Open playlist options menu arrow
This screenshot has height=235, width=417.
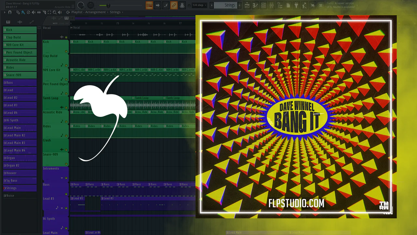5,12
